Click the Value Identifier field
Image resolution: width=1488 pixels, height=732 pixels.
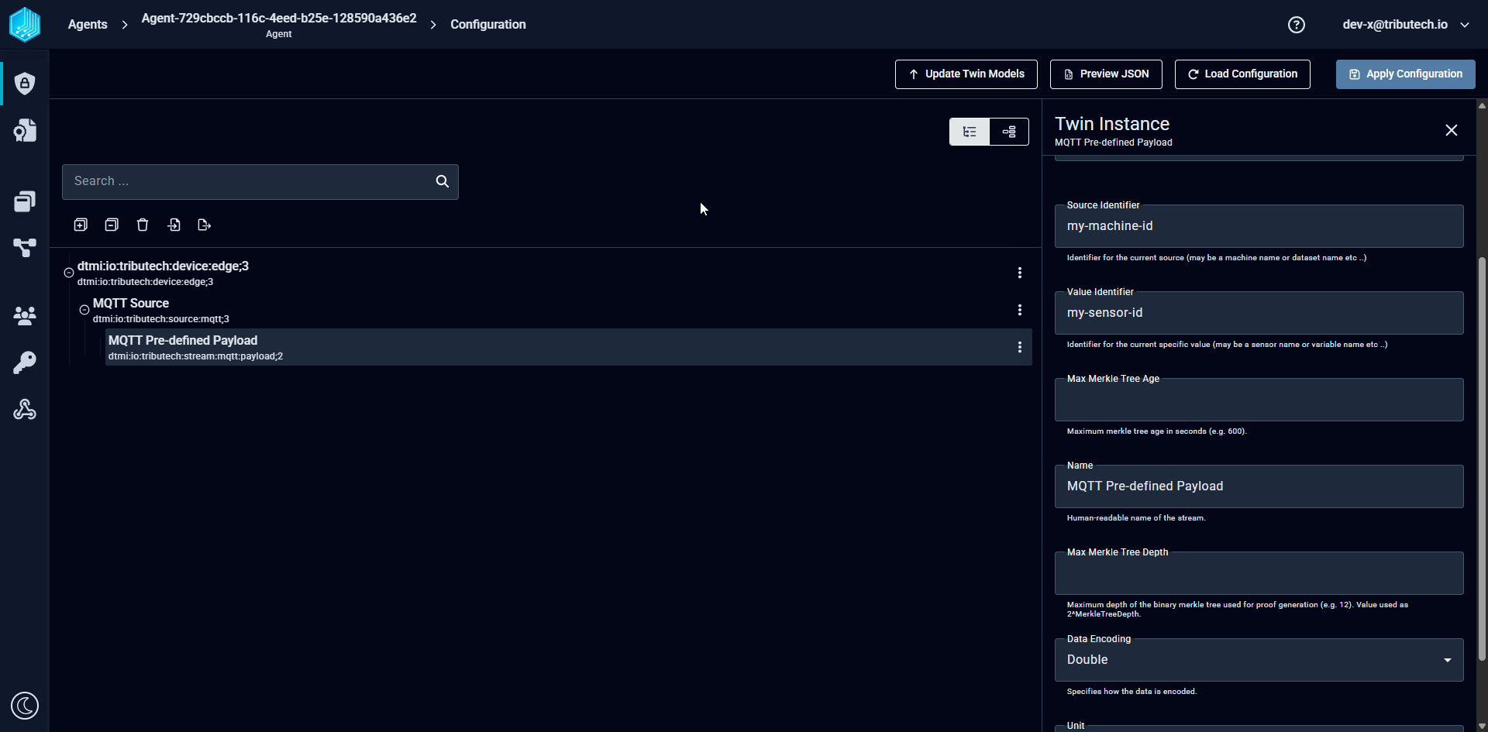1259,313
